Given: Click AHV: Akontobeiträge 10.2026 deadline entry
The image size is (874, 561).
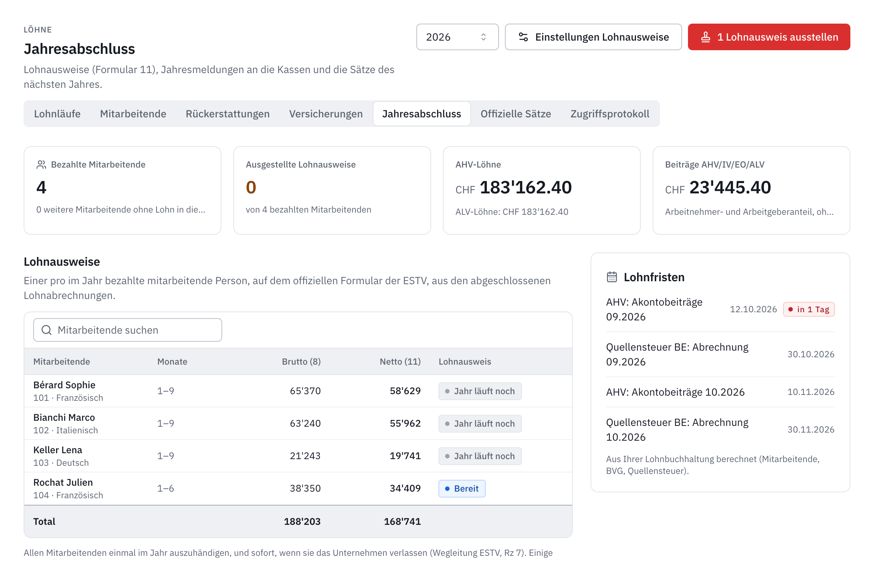Looking at the screenshot, I should click(x=720, y=392).
